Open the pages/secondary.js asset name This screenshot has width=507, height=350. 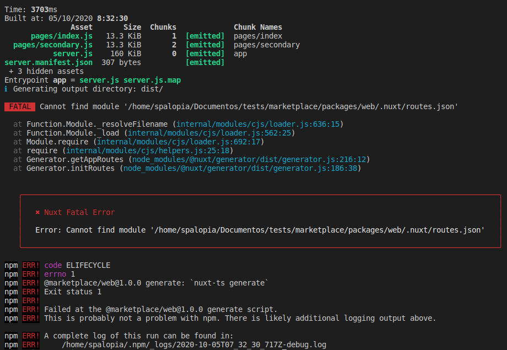tap(53, 45)
